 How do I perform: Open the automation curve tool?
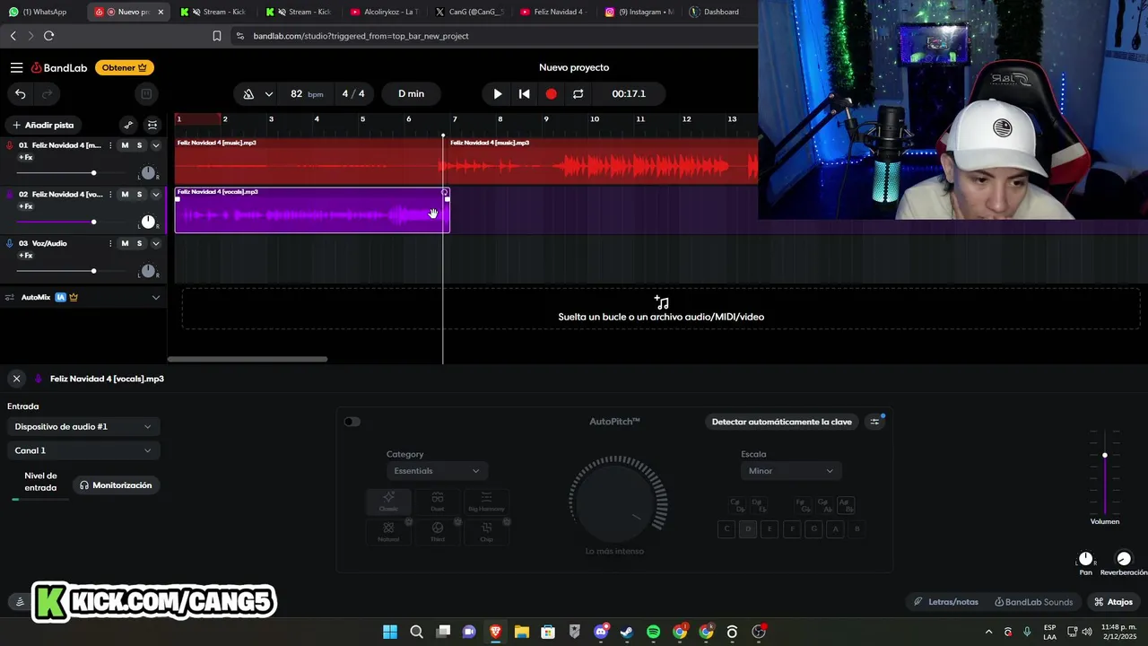click(x=128, y=125)
